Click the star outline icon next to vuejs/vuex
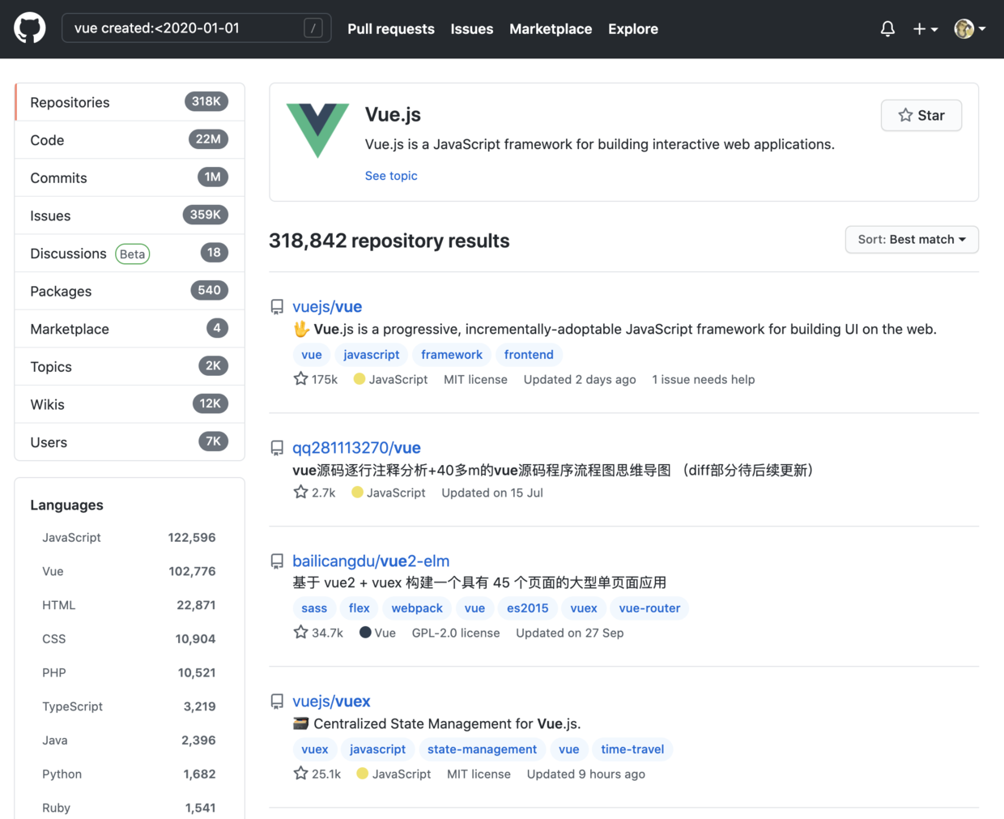 click(x=300, y=774)
